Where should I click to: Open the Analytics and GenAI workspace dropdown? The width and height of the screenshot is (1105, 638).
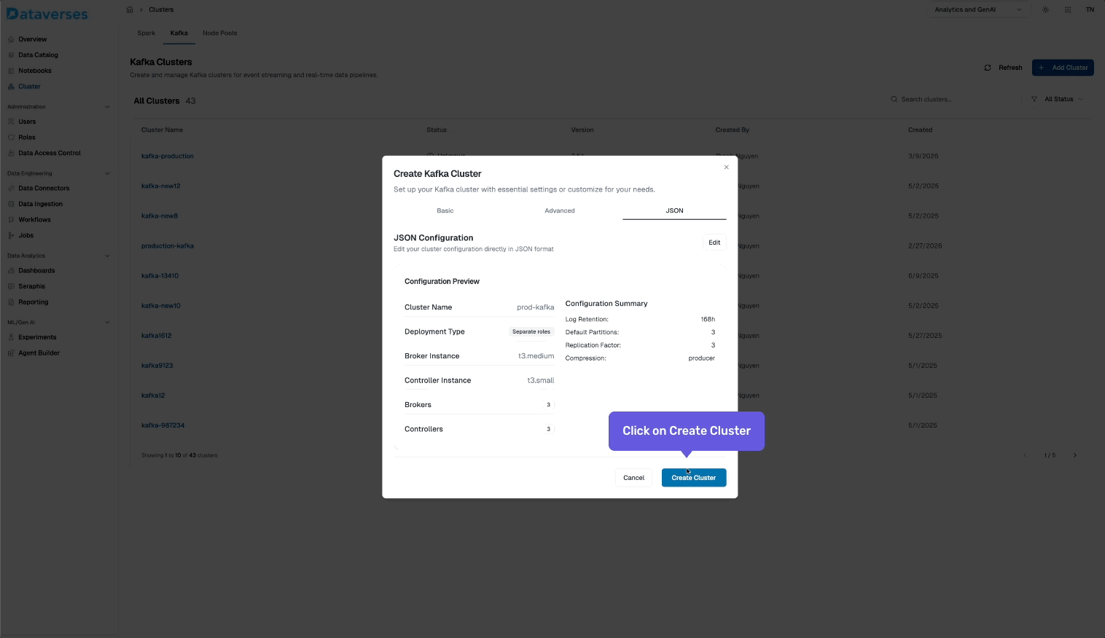[978, 9]
